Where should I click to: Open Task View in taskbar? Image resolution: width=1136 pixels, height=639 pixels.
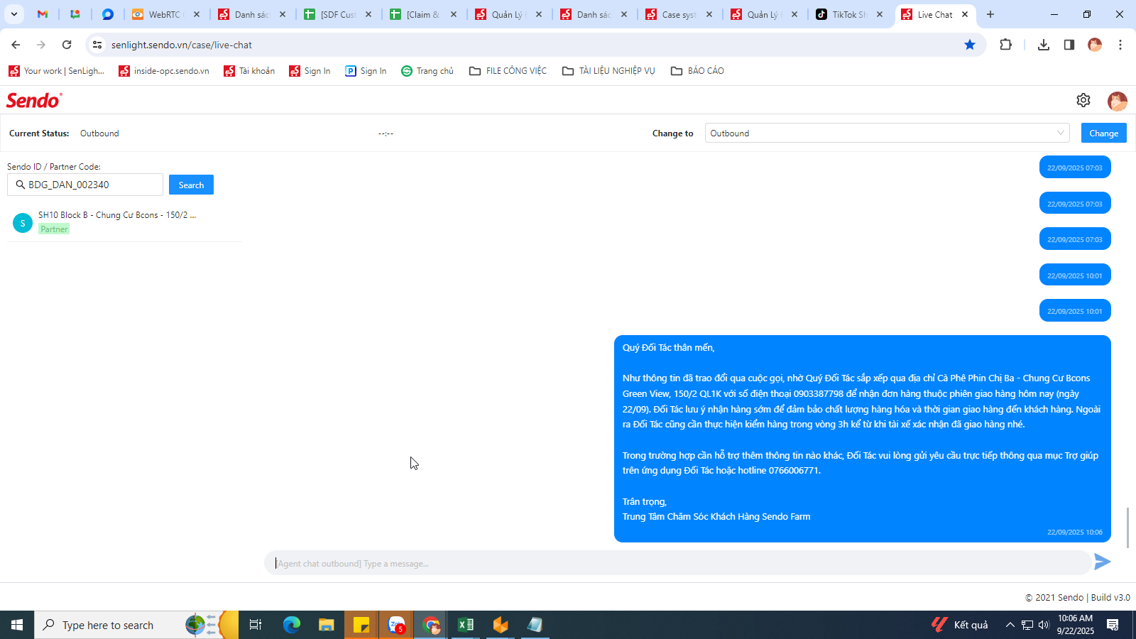[x=256, y=625]
